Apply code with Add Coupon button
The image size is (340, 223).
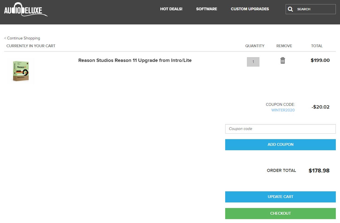[x=280, y=145]
